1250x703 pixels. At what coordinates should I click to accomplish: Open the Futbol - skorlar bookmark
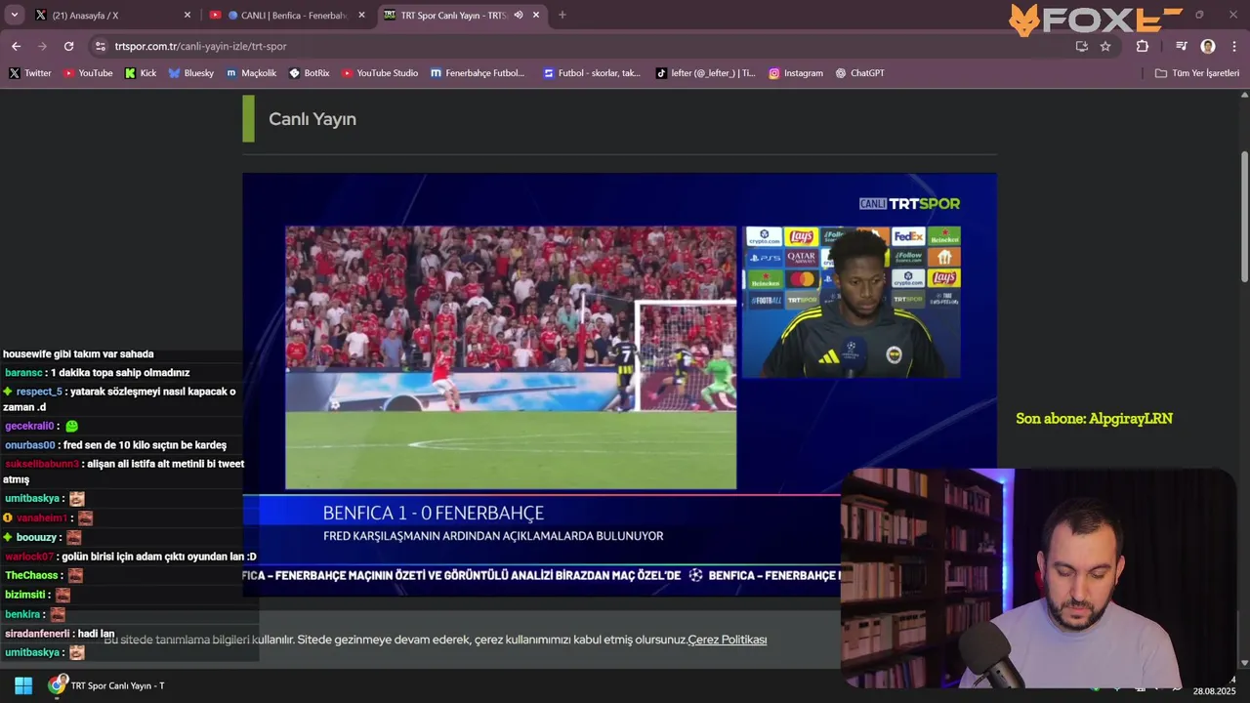pos(592,73)
